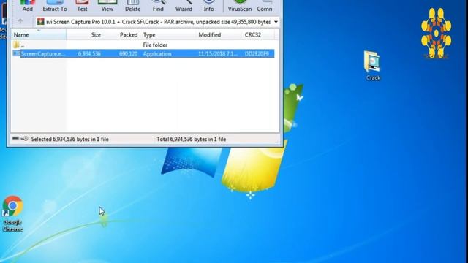Click 'Selected 6,934,536 bytes in 1 file' status
The height and width of the screenshot is (263, 468).
pos(70,140)
